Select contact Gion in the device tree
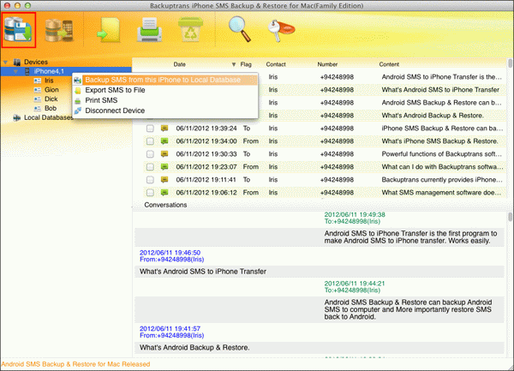Screen dimensions: 514x371 51,90
